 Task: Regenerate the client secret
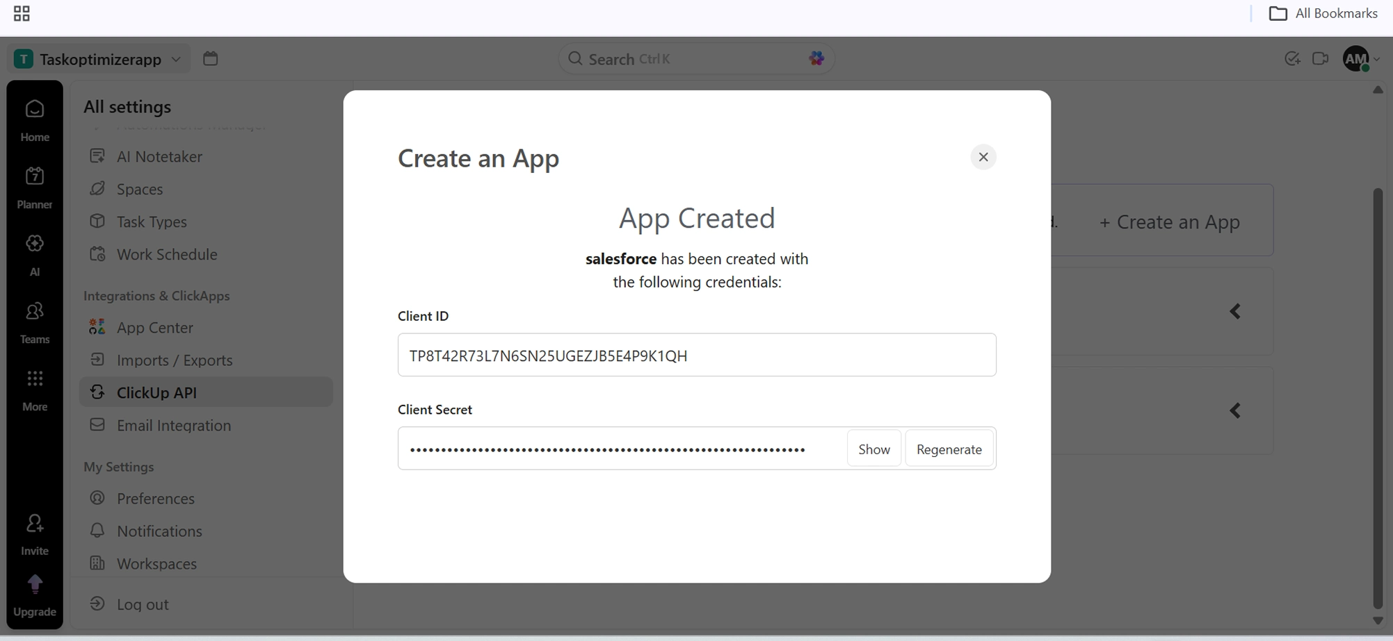tap(949, 449)
